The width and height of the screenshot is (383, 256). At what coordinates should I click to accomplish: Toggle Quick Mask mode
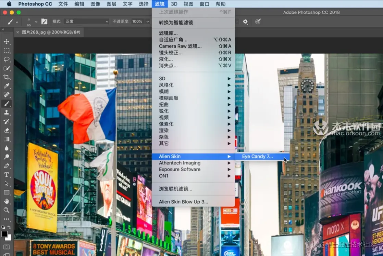tap(7, 247)
